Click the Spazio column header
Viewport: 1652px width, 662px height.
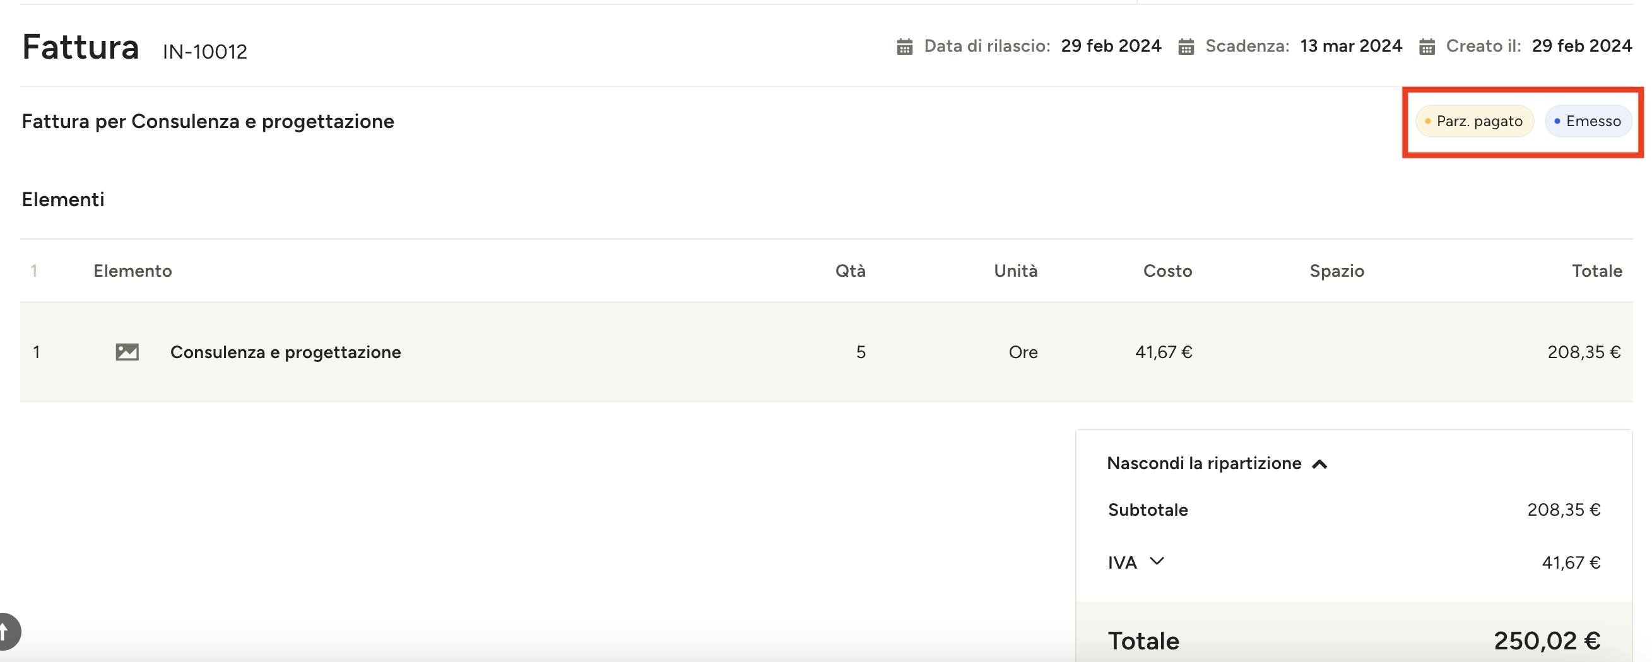pos(1337,270)
